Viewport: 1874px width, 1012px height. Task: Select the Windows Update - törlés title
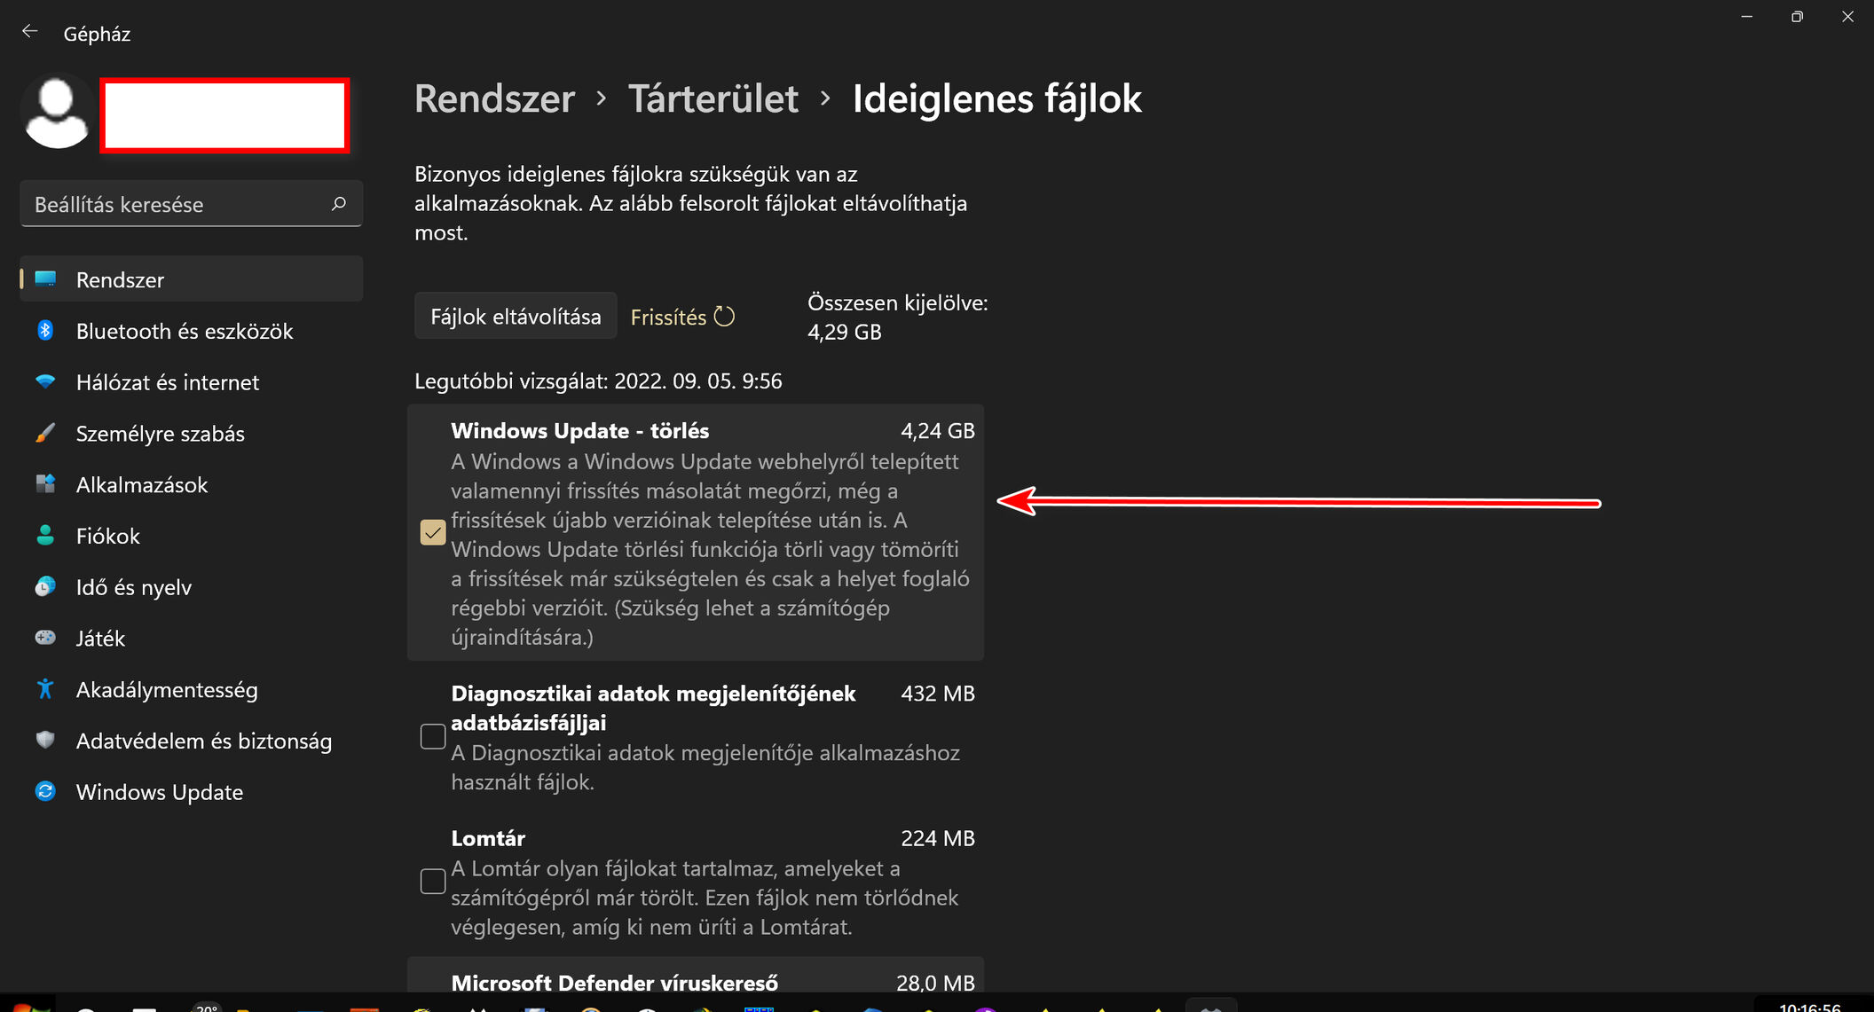(580, 431)
